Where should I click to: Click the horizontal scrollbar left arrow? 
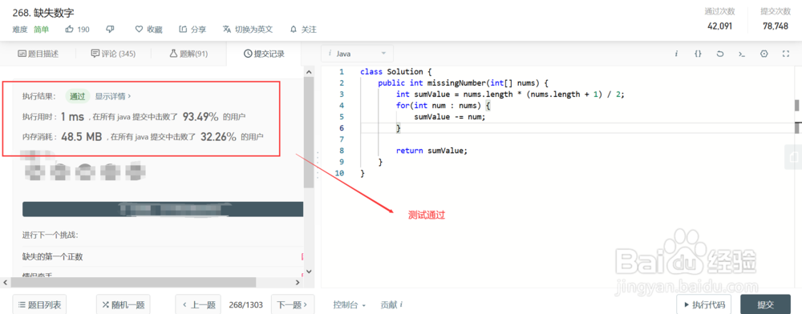(5, 282)
